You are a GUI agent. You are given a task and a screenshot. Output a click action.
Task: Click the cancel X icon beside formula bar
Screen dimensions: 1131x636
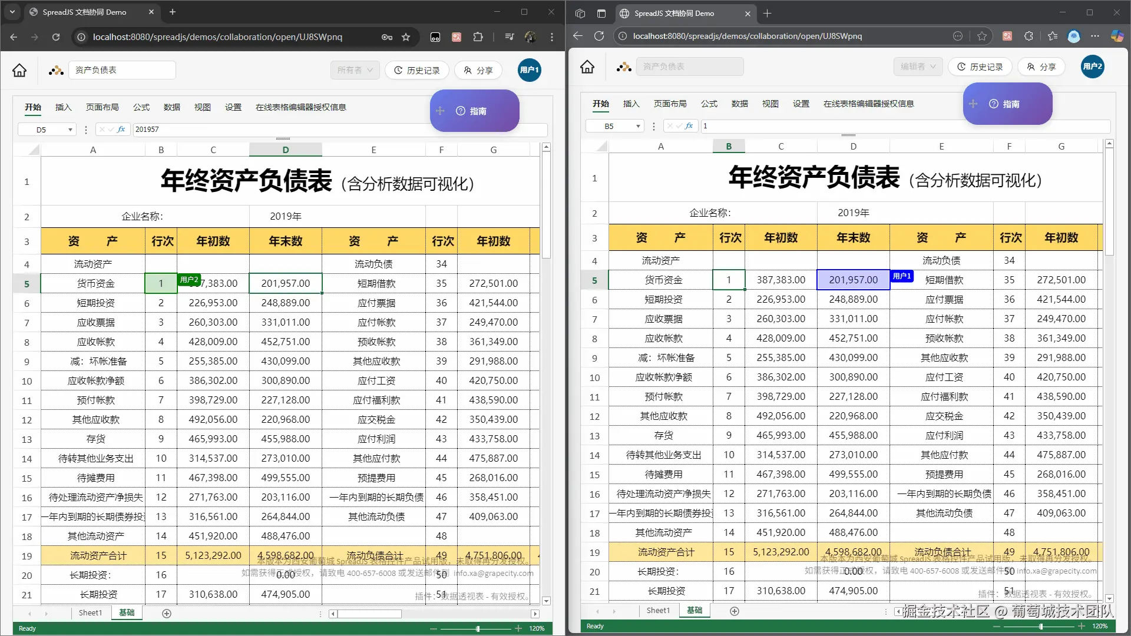click(101, 129)
